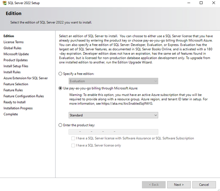Click Product Updates in the left navigation
The height and width of the screenshot is (191, 220).
16,60
